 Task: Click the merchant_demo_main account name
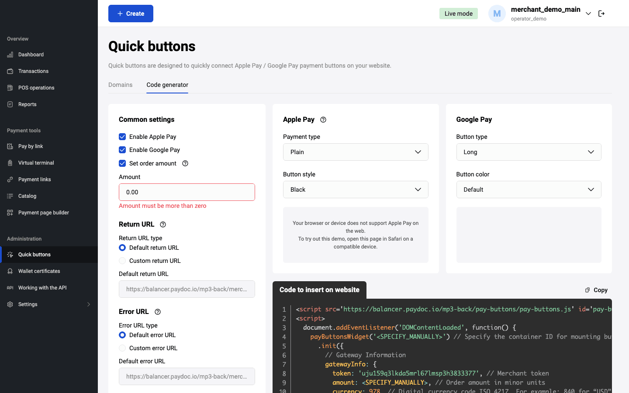point(546,10)
